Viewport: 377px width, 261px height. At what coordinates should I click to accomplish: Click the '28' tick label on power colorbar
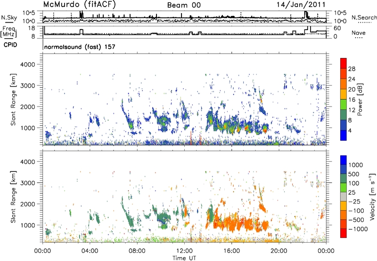click(x=352, y=69)
